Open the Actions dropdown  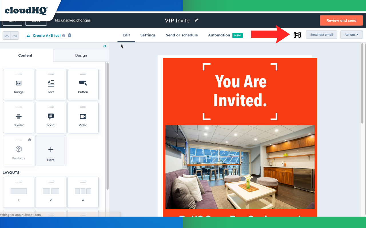click(x=351, y=34)
